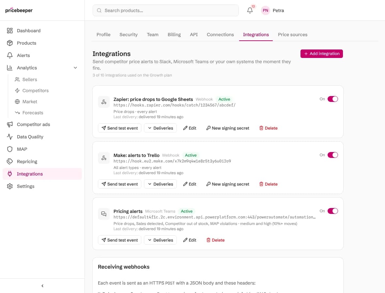Viewport: 385px width, 293px height.
Task: Generate new signing secret for Zapier
Action: (x=228, y=128)
